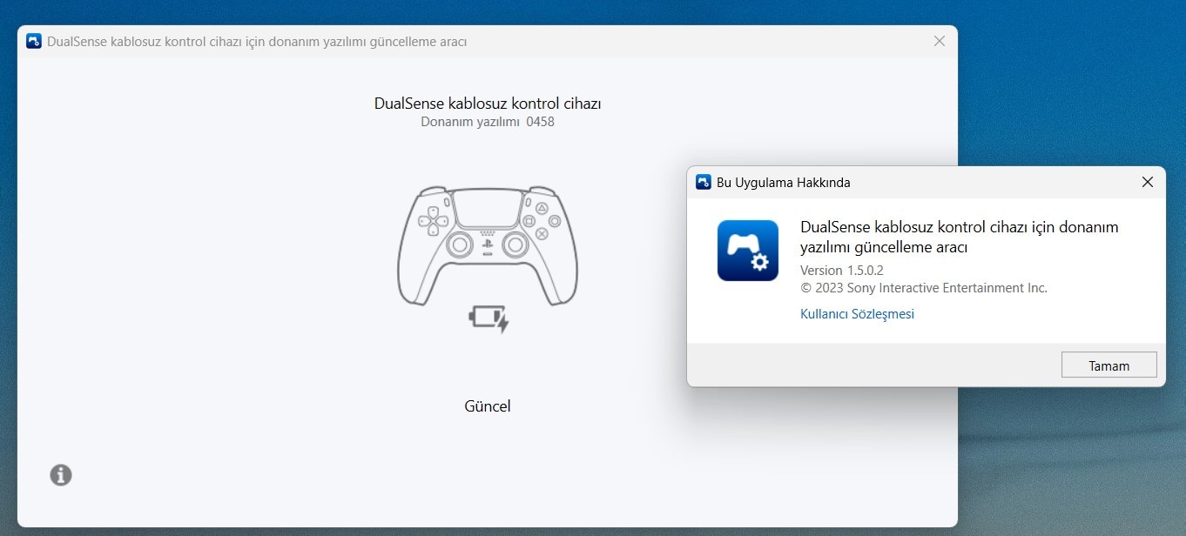Click the Version 1.5.0.2 text
Image resolution: width=1186 pixels, height=536 pixels.
pyautogui.click(x=841, y=271)
